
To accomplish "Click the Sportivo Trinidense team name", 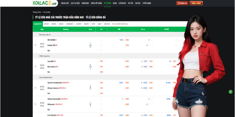I will (x=55, y=83).
